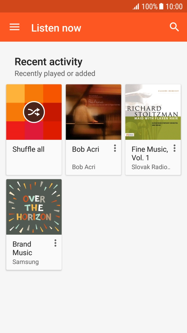Tap the shuffle all circle icon

[x=34, y=112]
